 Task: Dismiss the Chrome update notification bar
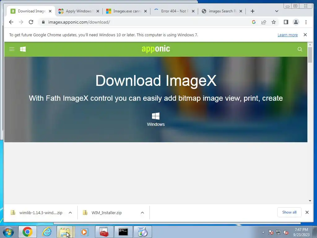click(x=305, y=35)
